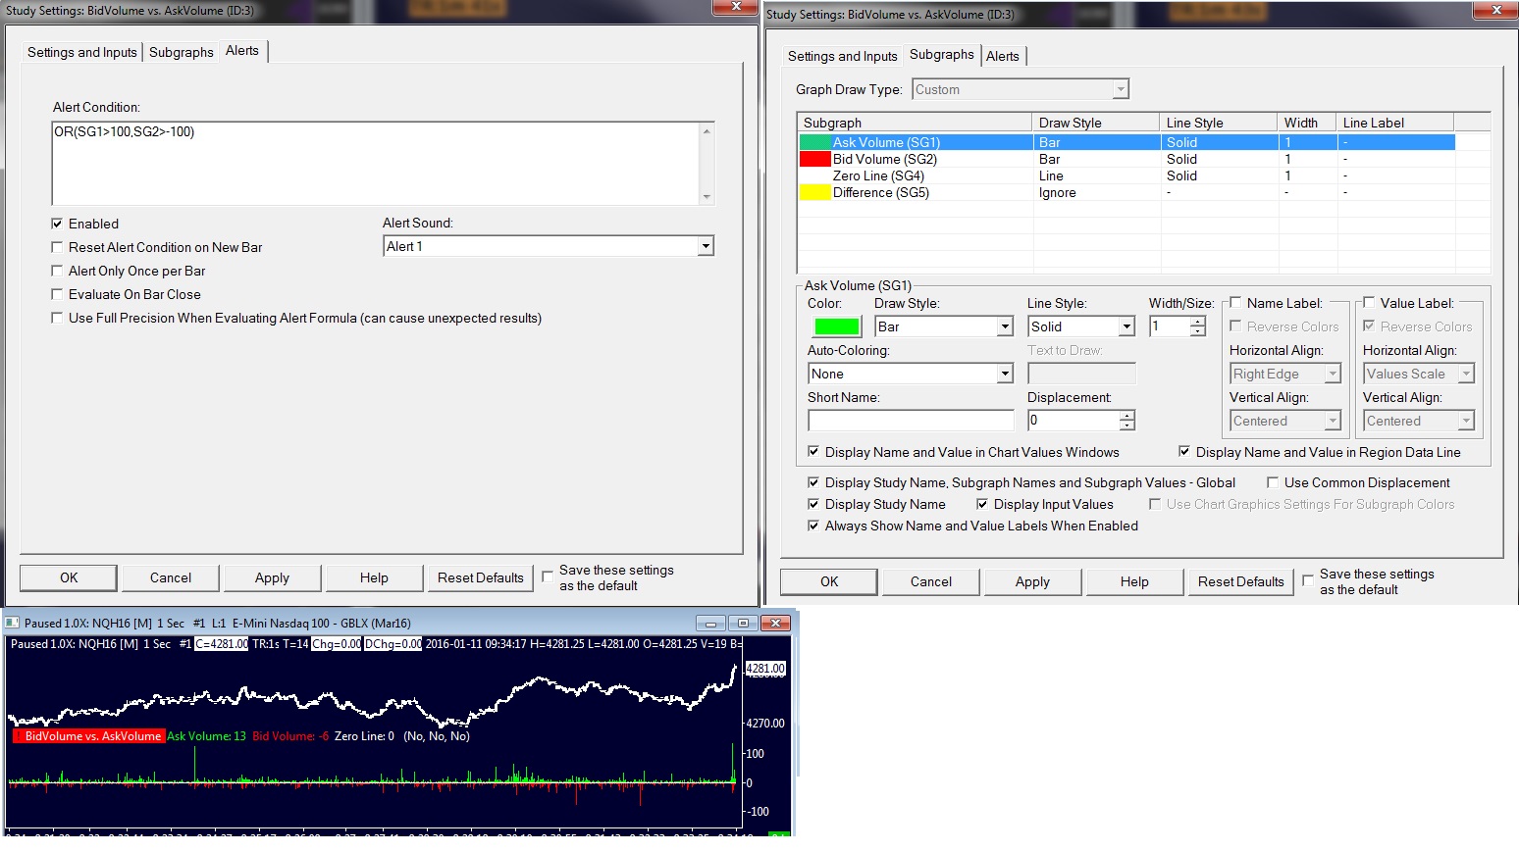Select the Difference (SG5) subgraph row
1519x852 pixels.
(1126, 192)
